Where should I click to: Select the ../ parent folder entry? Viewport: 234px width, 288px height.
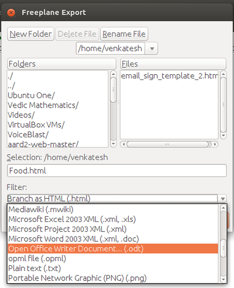57,85
